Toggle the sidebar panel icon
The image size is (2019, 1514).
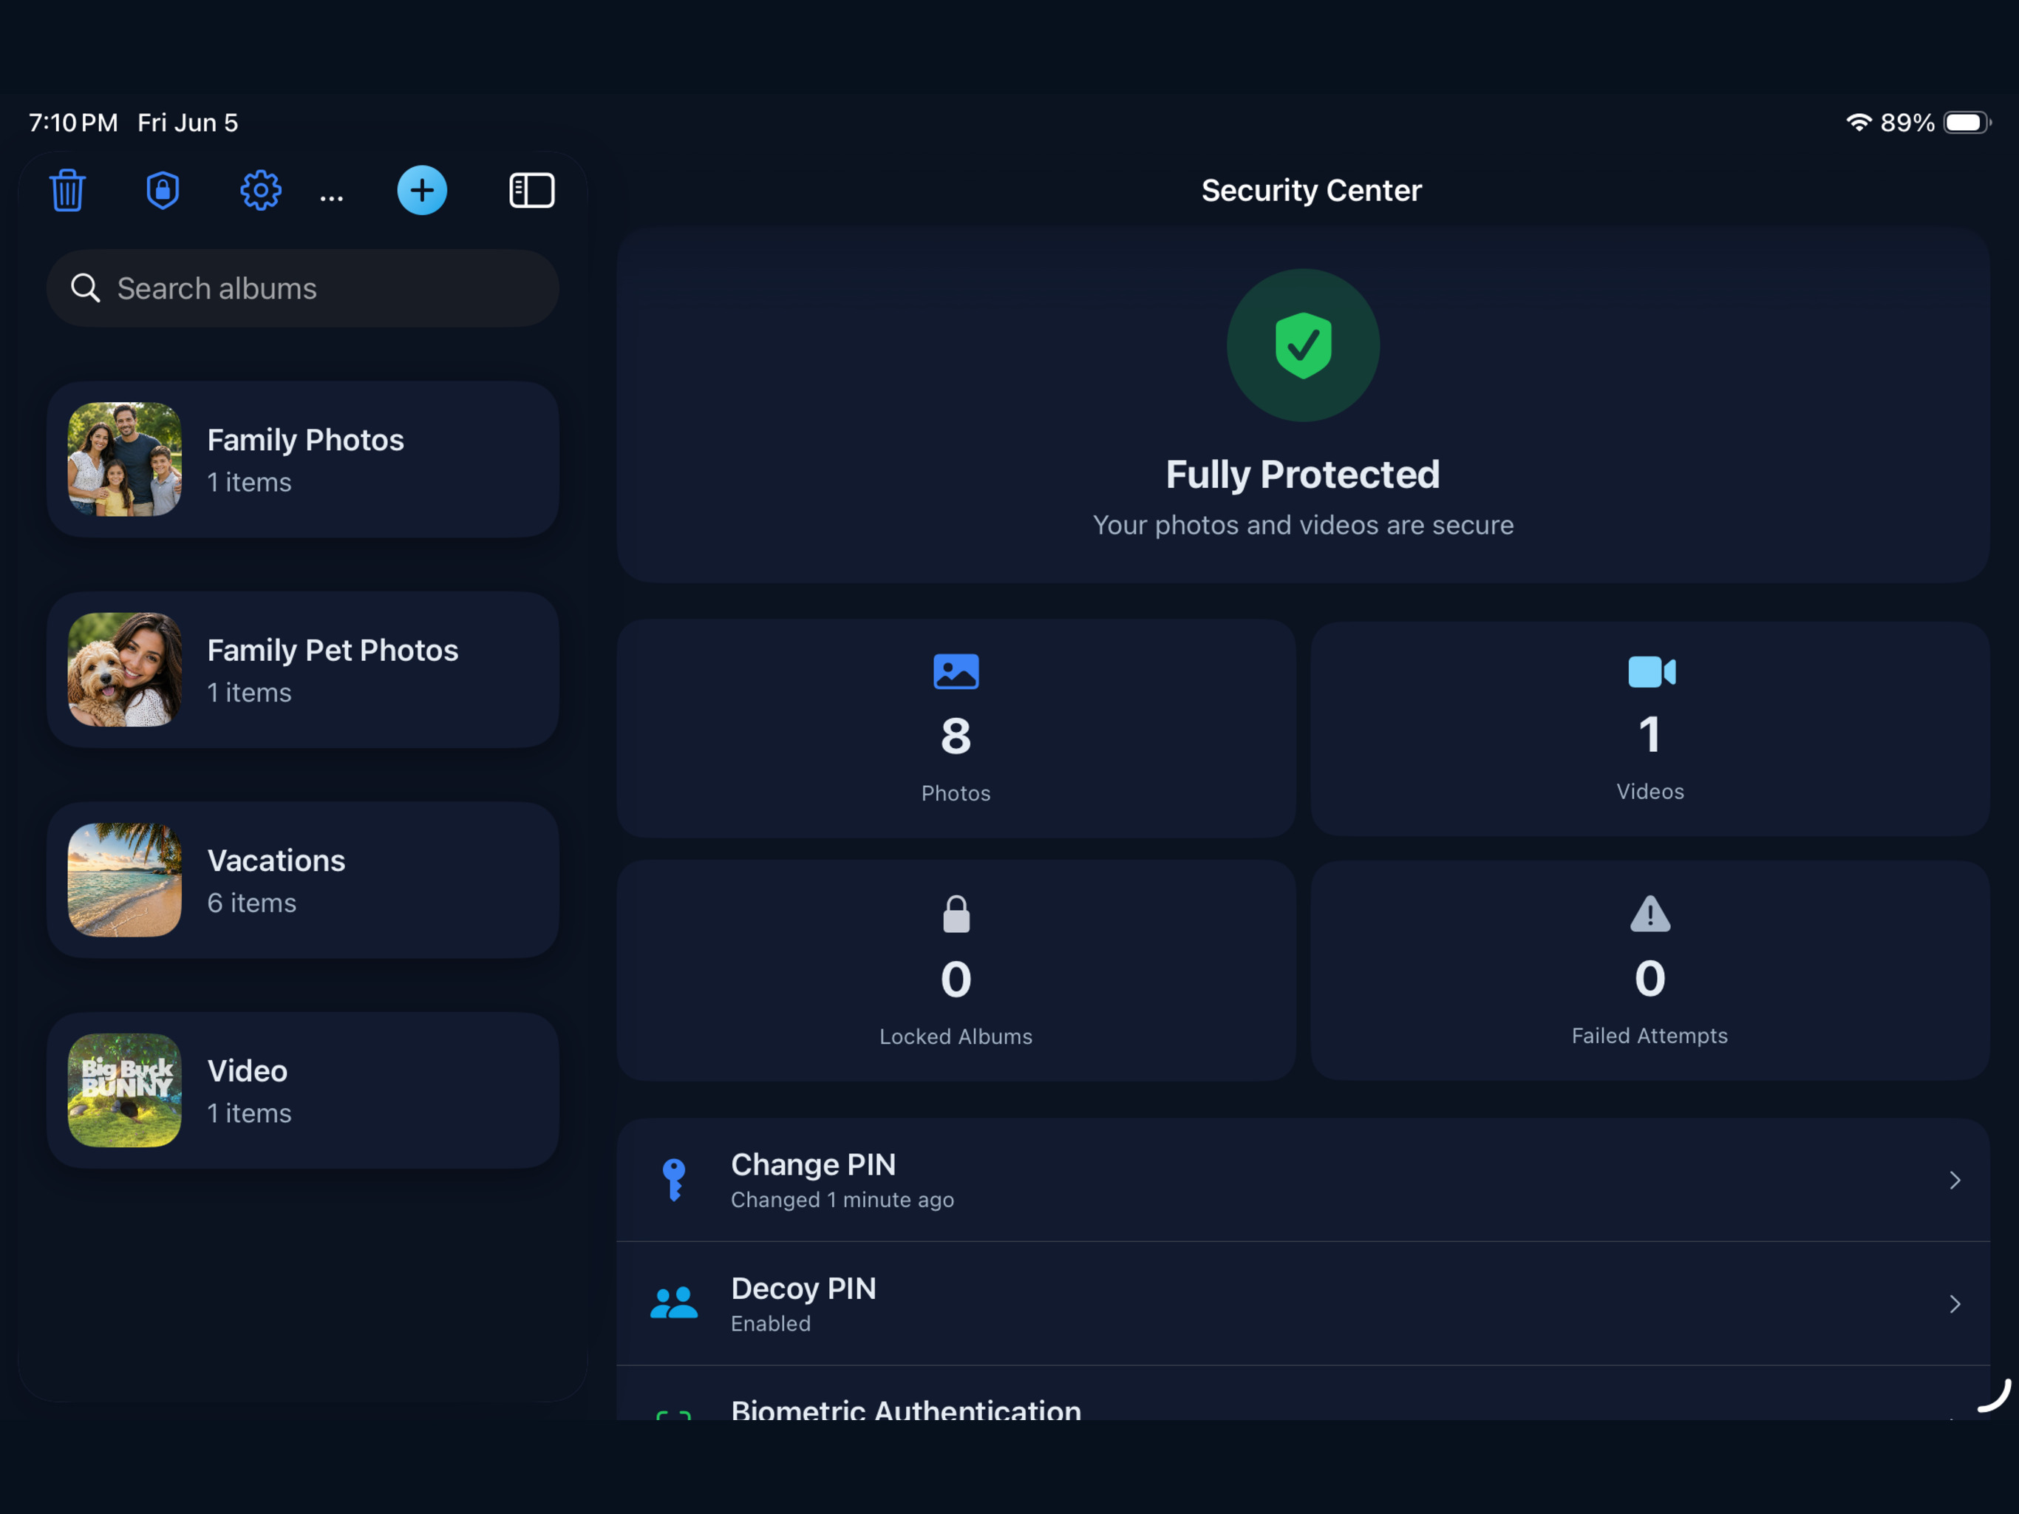click(x=531, y=190)
